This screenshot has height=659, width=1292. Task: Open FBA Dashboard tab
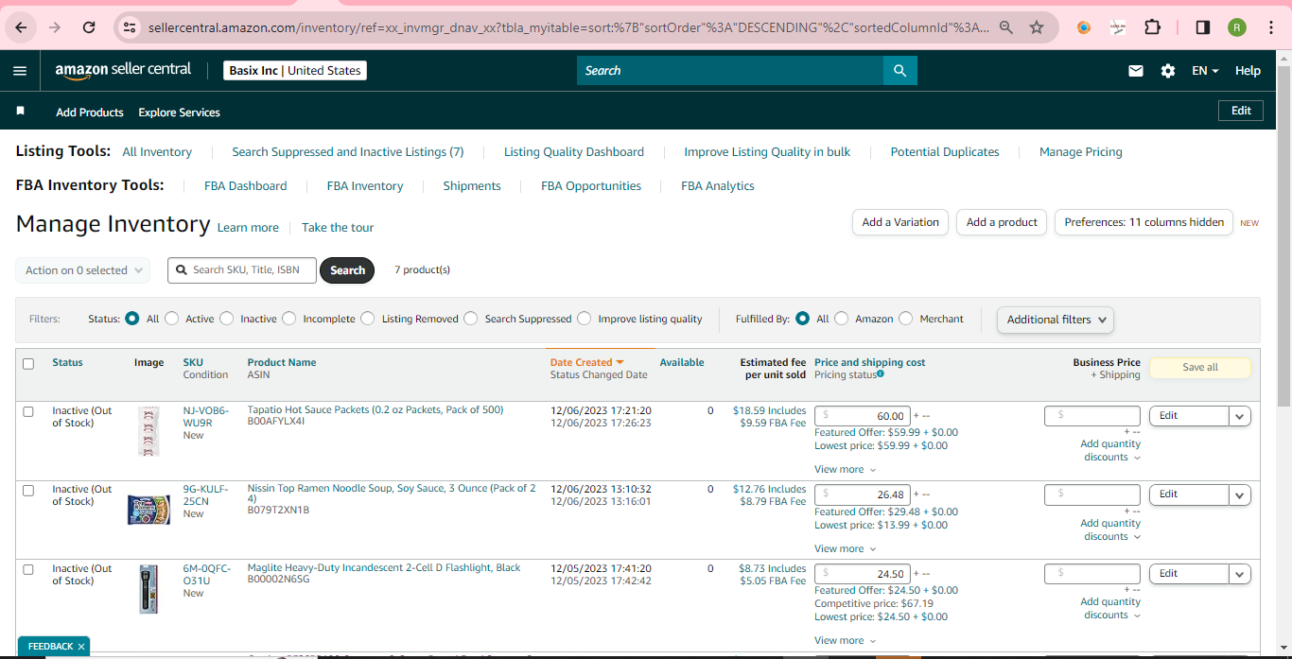point(246,186)
